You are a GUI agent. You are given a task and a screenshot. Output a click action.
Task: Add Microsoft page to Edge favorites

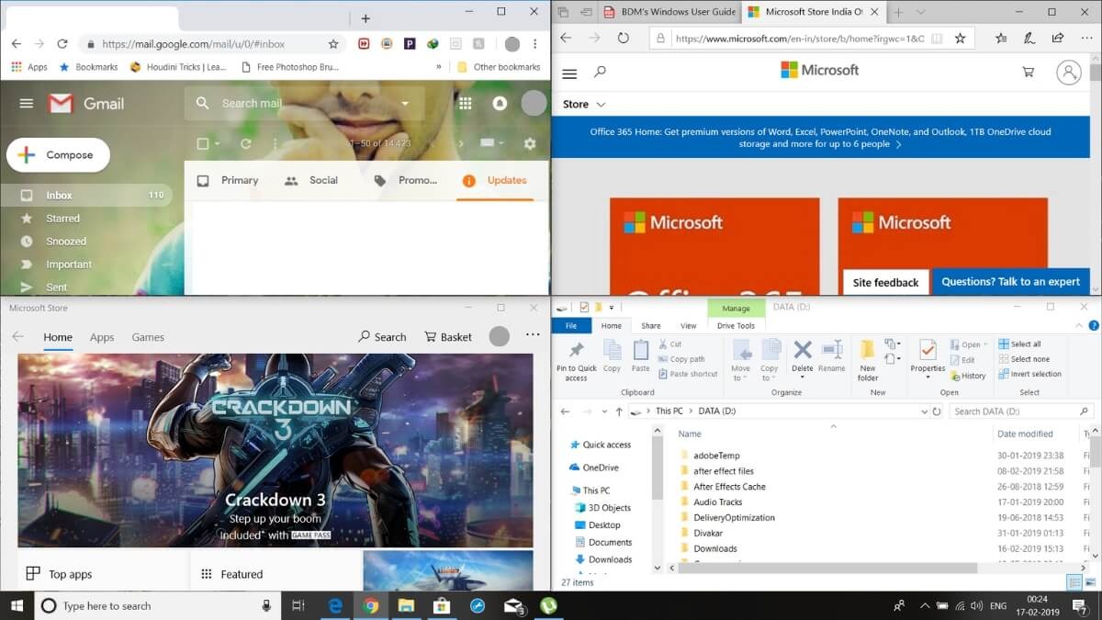tap(960, 38)
